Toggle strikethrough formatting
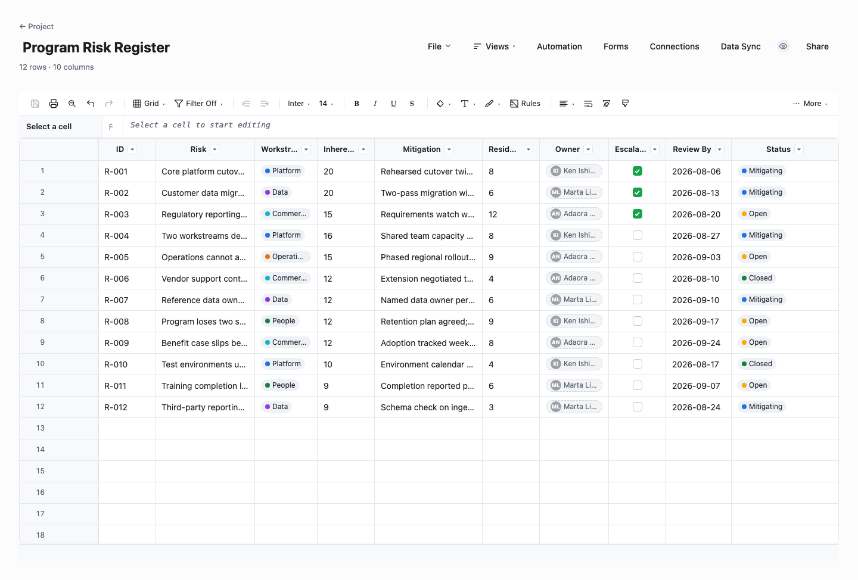The width and height of the screenshot is (858, 580). 412,104
